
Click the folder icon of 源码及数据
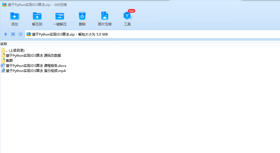3,56
